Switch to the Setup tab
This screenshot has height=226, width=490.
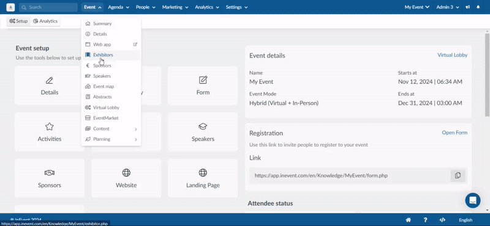(18, 21)
